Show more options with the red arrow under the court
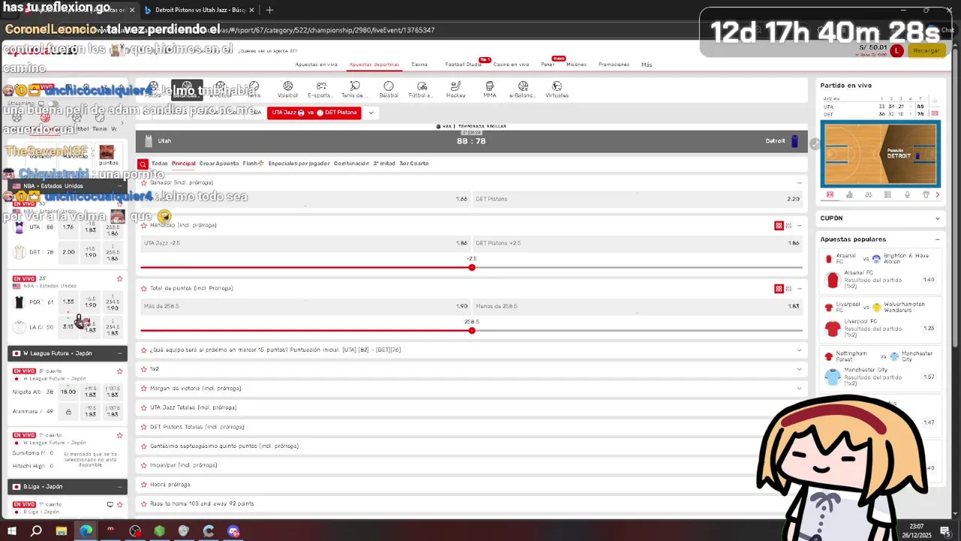The width and height of the screenshot is (961, 541). [937, 195]
